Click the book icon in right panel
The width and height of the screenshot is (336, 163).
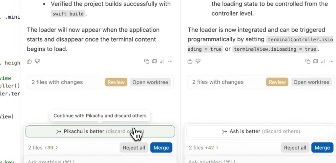(x=316, y=61)
